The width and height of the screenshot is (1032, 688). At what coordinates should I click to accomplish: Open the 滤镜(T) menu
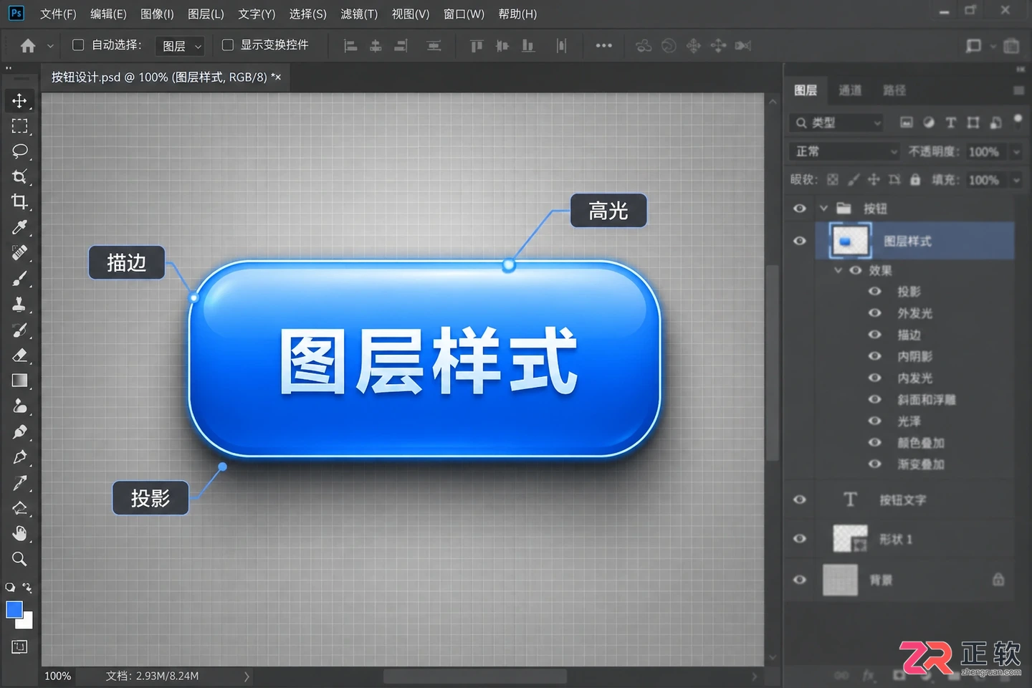359,14
